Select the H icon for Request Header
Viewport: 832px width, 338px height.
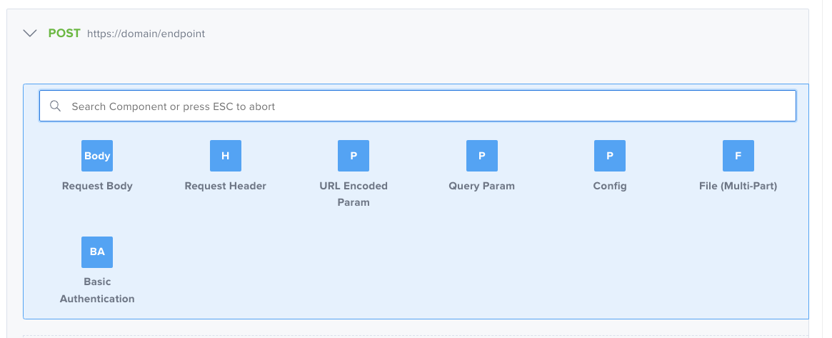225,156
